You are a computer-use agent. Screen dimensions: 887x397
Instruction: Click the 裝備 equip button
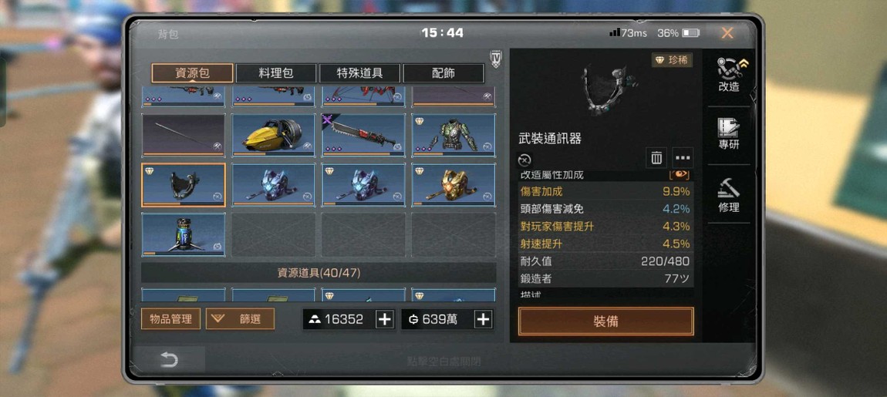605,321
